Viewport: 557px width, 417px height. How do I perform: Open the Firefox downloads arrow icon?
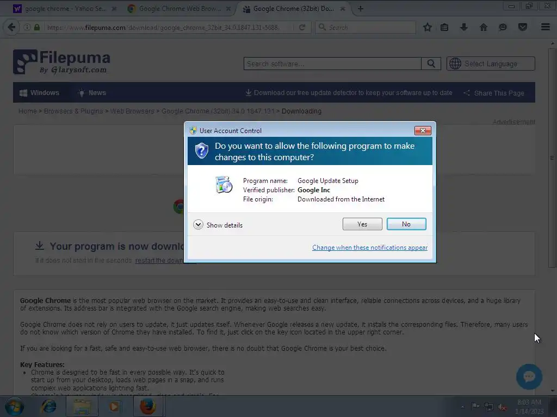click(463, 27)
